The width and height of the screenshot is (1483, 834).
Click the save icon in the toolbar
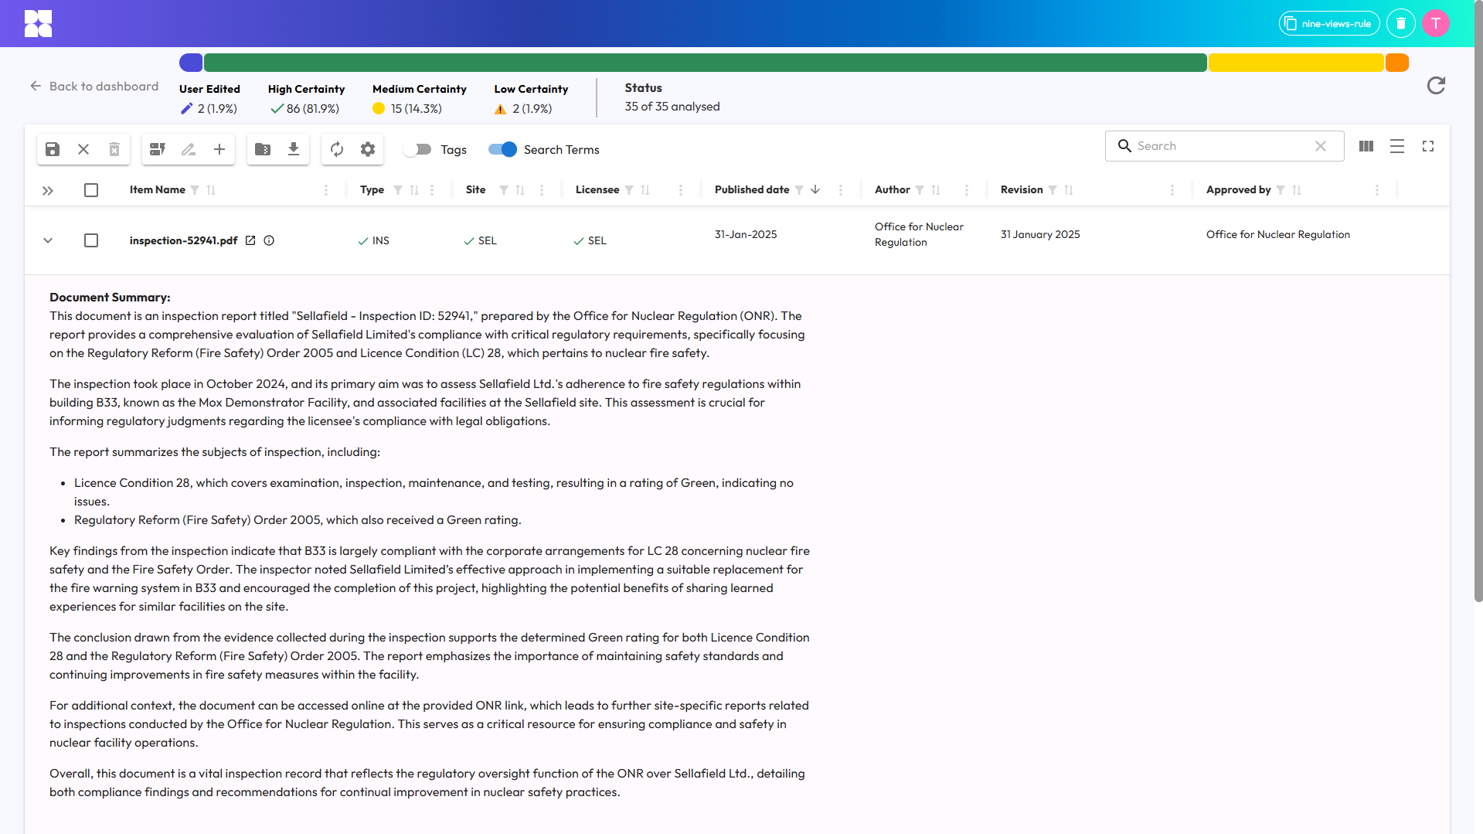[53, 149]
